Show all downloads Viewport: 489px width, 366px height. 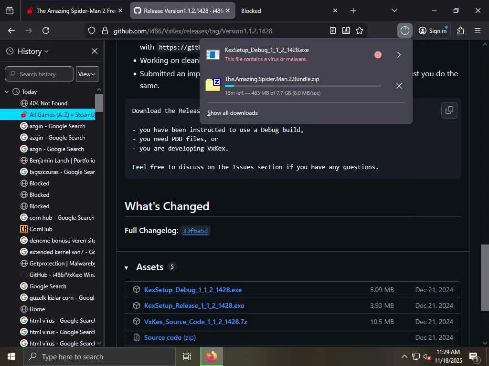pos(233,113)
